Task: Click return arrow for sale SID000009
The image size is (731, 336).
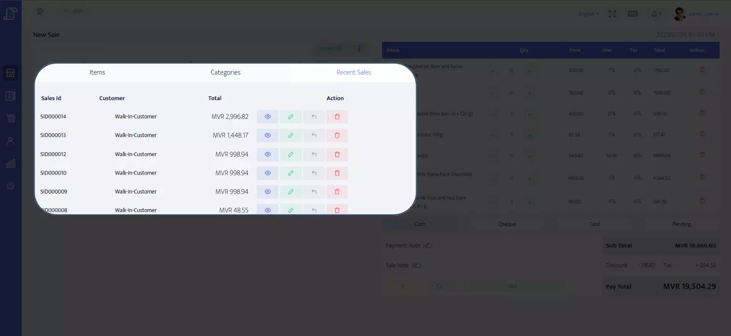Action: coord(314,192)
